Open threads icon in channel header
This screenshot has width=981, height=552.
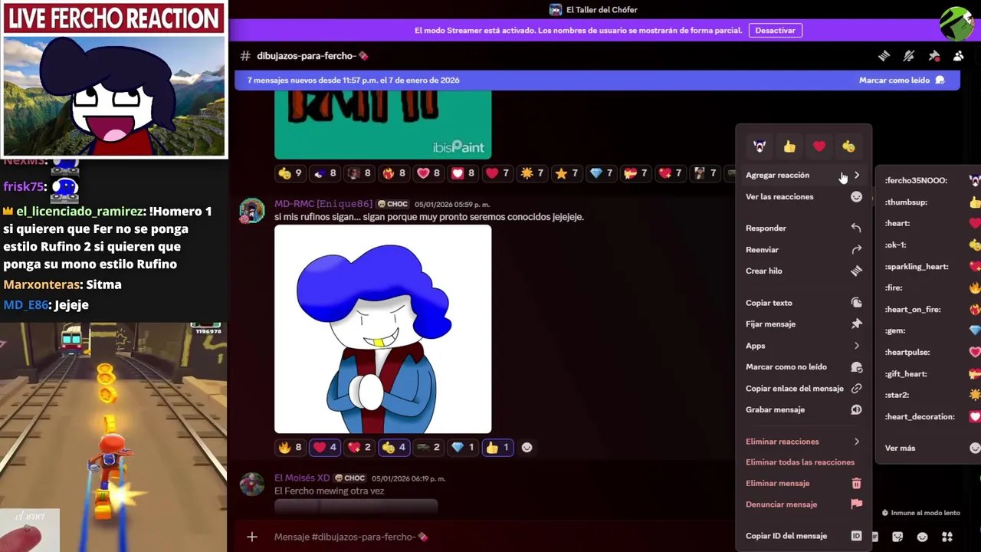coord(884,56)
